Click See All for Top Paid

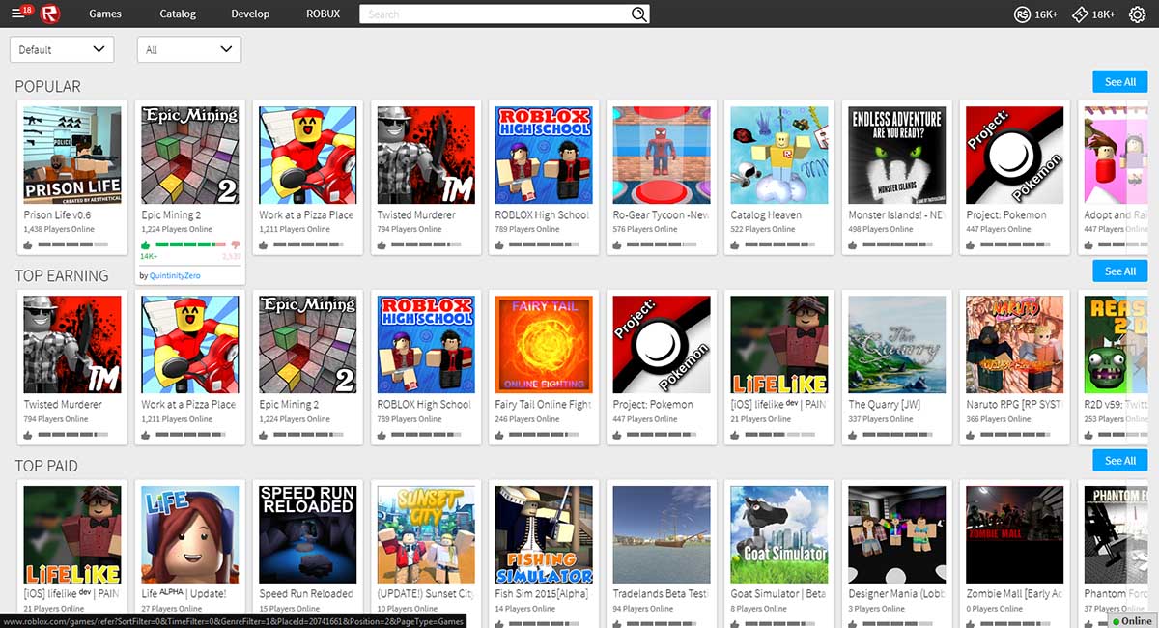coord(1120,460)
